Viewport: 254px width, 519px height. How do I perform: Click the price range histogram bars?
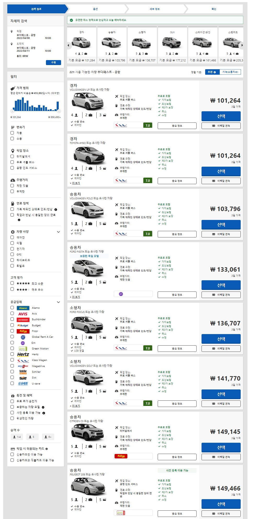tap(36, 104)
